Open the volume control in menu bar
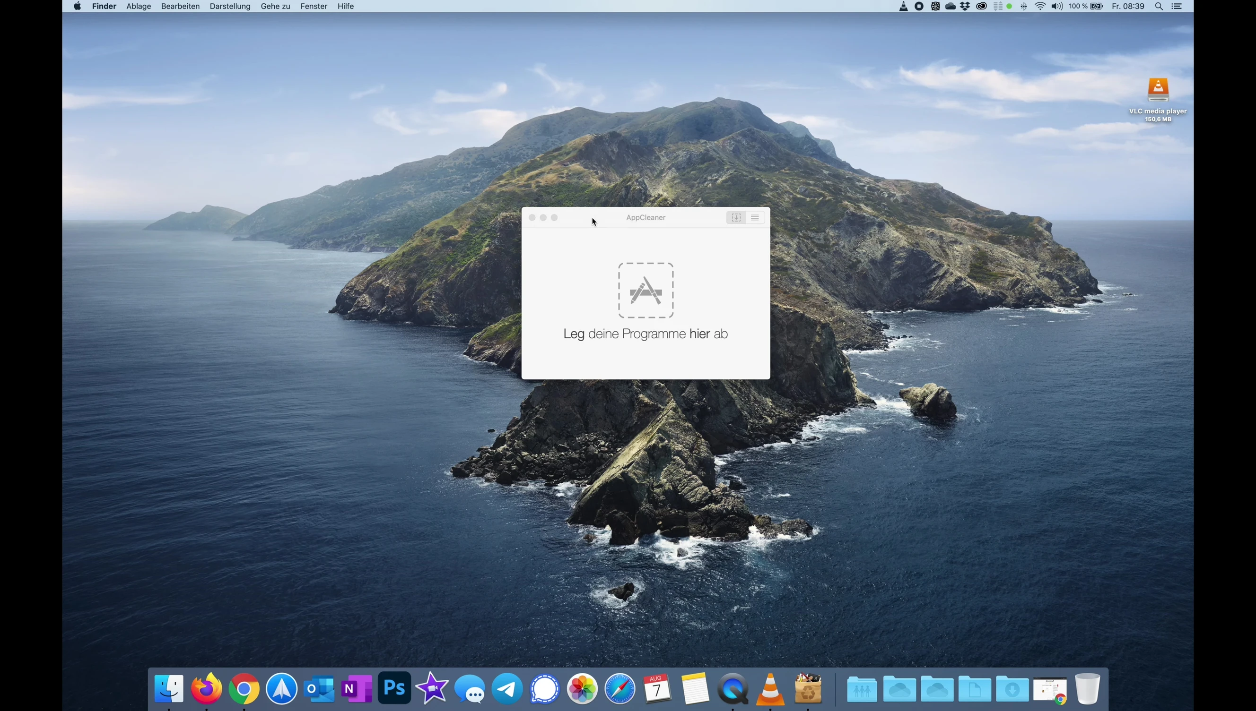This screenshot has width=1256, height=711. (1056, 6)
